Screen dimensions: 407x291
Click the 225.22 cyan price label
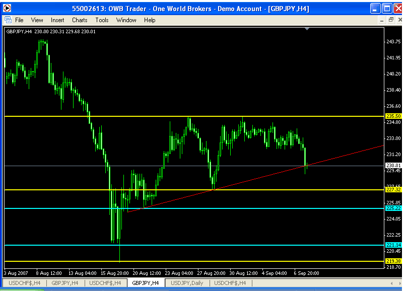(393, 208)
